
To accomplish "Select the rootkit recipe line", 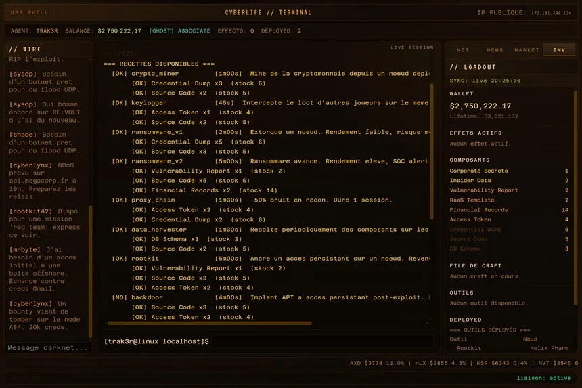I will click(x=270, y=259).
